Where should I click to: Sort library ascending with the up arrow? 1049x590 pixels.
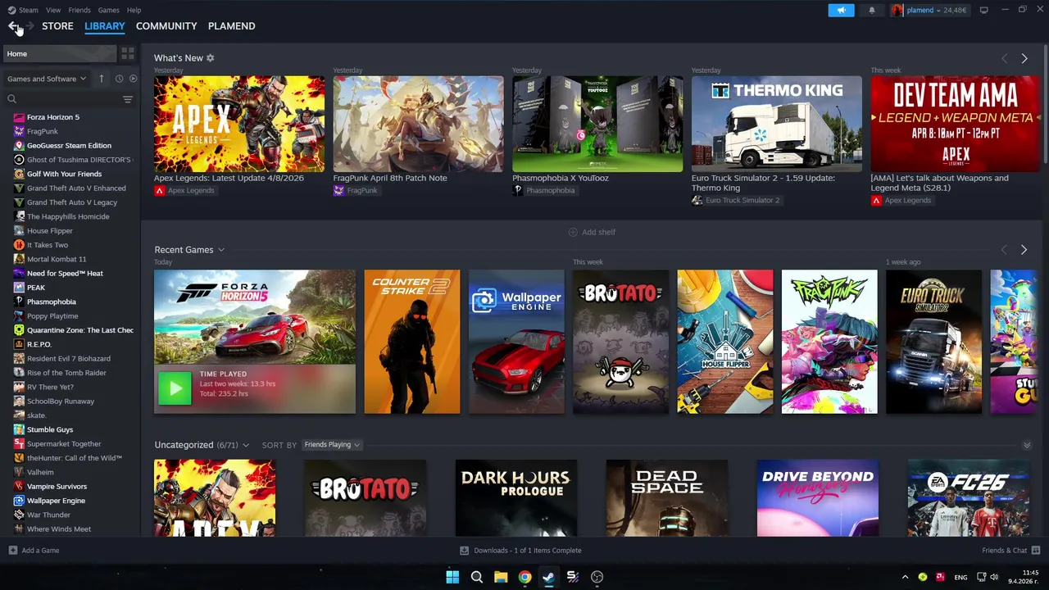point(102,79)
